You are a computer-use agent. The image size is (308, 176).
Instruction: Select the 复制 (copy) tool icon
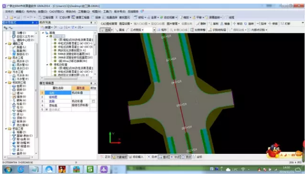coord(210,24)
